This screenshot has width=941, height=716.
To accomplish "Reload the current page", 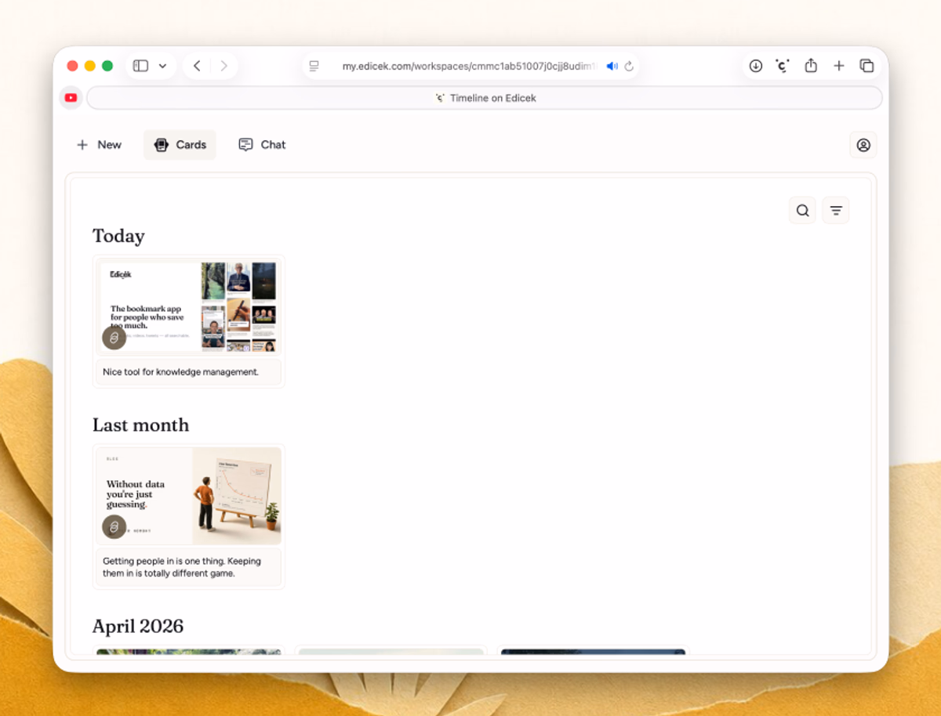I will [x=629, y=66].
